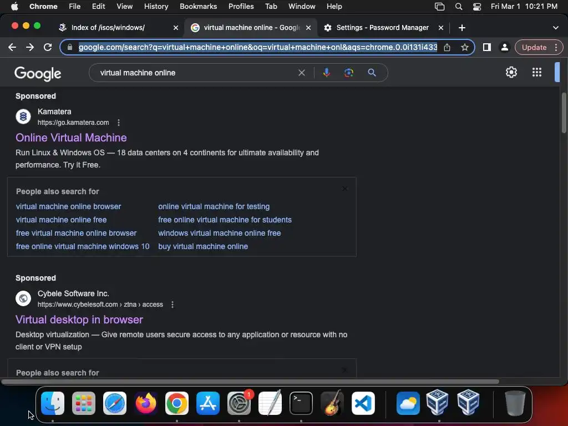Open Terminal from the Dock
The width and height of the screenshot is (568, 426).
pos(301,403)
